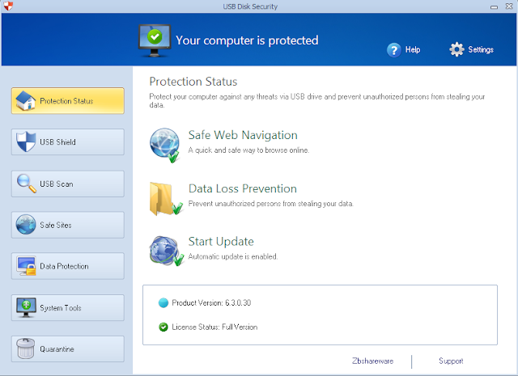Minimize the USB Disk Security window
518x376 pixels.
(x=495, y=6)
